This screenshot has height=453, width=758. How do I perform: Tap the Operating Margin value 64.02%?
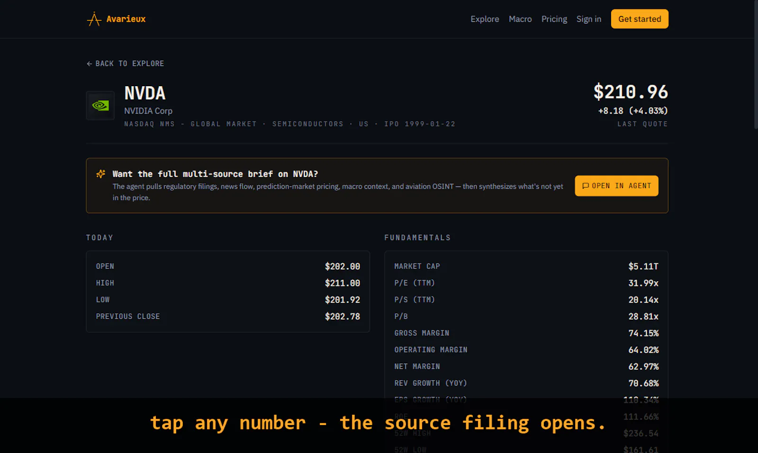[643, 350]
